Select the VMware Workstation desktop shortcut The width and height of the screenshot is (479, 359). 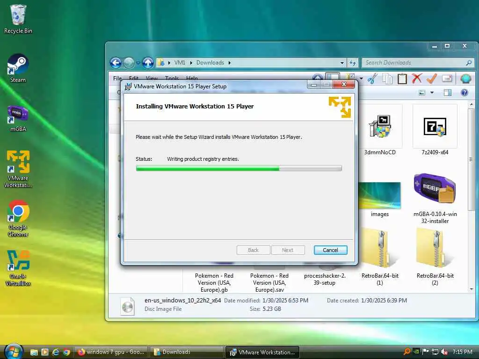click(x=18, y=168)
